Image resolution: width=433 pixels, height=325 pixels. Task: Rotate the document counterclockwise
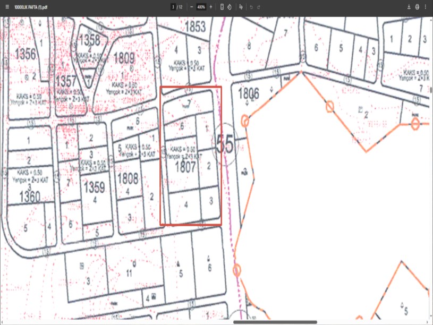tap(229, 7)
